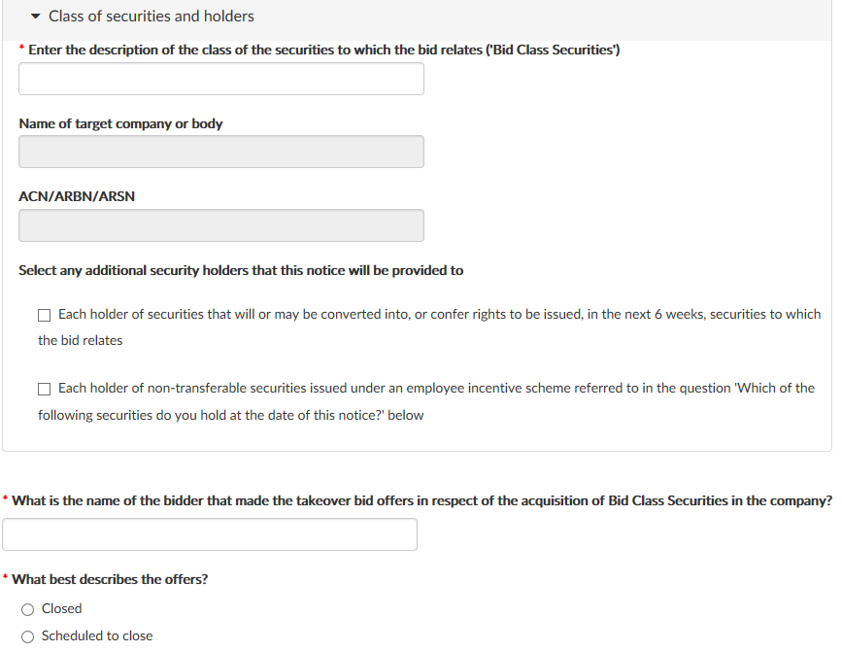Click the ACN/ARBN/ARSN label text

(x=77, y=196)
